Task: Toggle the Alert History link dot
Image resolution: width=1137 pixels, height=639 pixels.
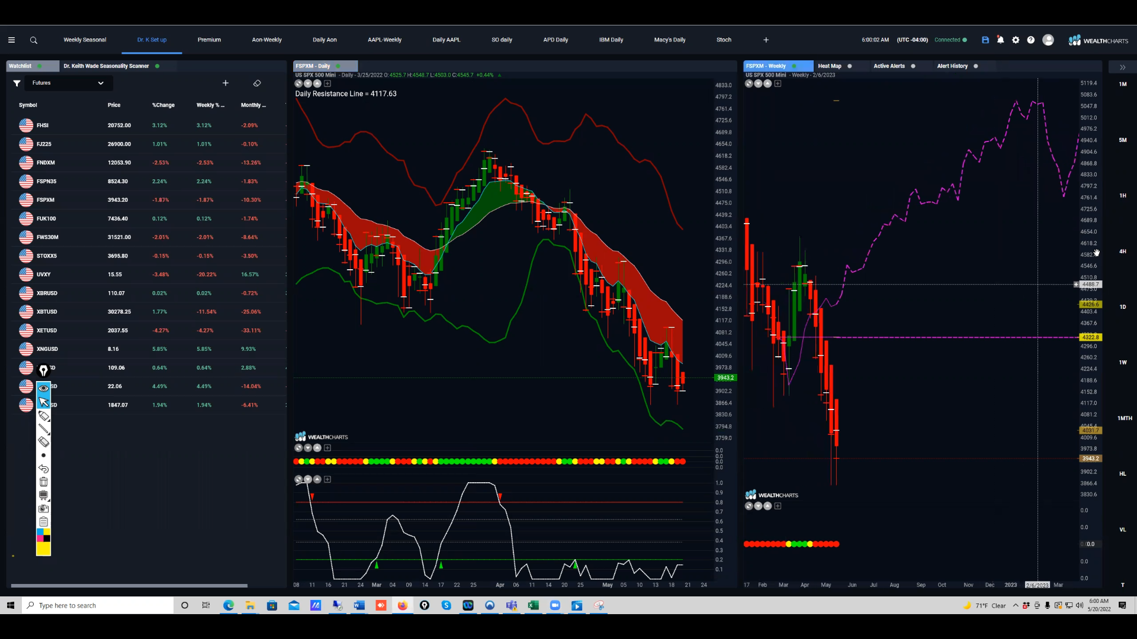Action: click(x=976, y=66)
